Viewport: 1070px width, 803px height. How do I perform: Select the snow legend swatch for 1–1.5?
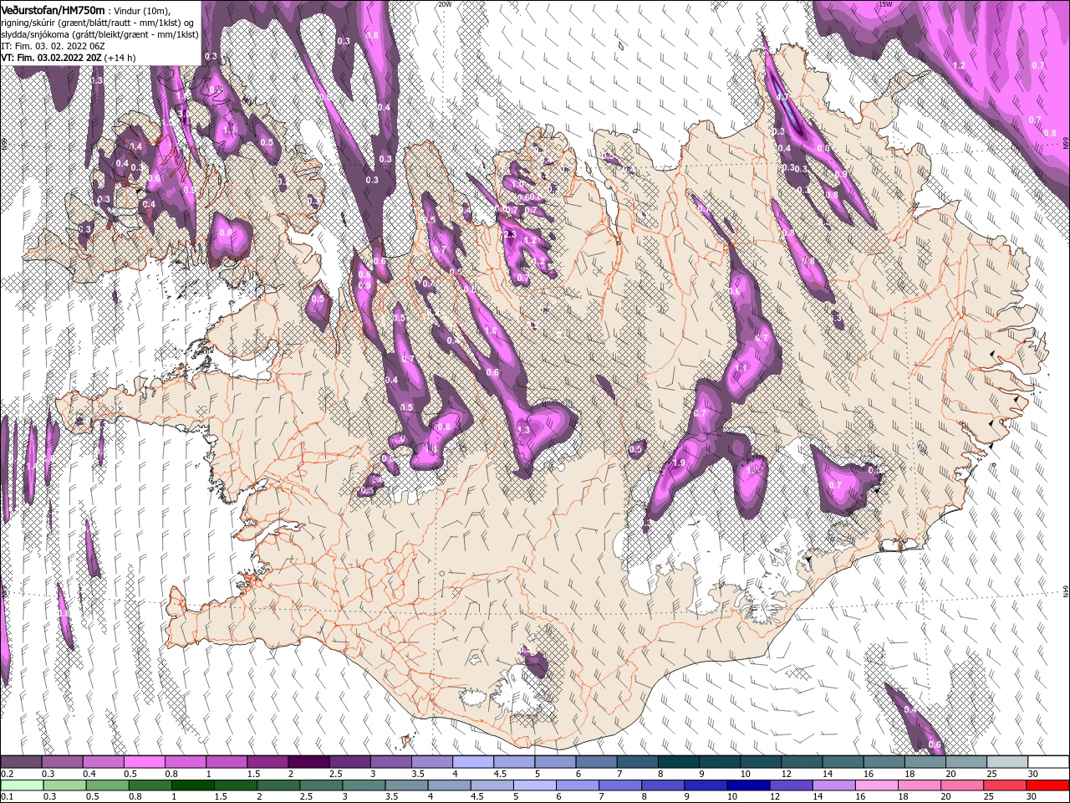coord(227,762)
